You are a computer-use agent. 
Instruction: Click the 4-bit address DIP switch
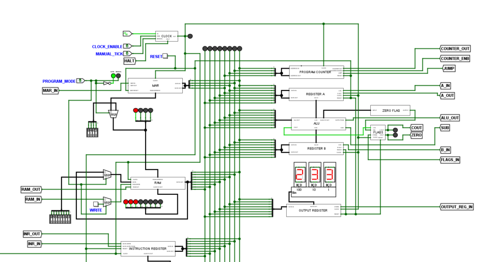(x=92, y=132)
